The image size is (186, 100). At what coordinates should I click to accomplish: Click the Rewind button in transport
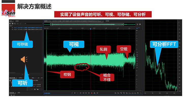pos(83,93)
